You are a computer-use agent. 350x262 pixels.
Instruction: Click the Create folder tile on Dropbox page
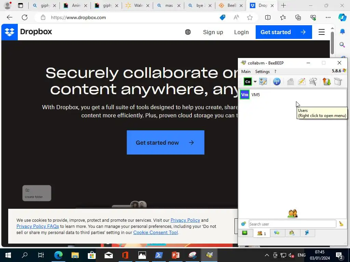click(37, 193)
